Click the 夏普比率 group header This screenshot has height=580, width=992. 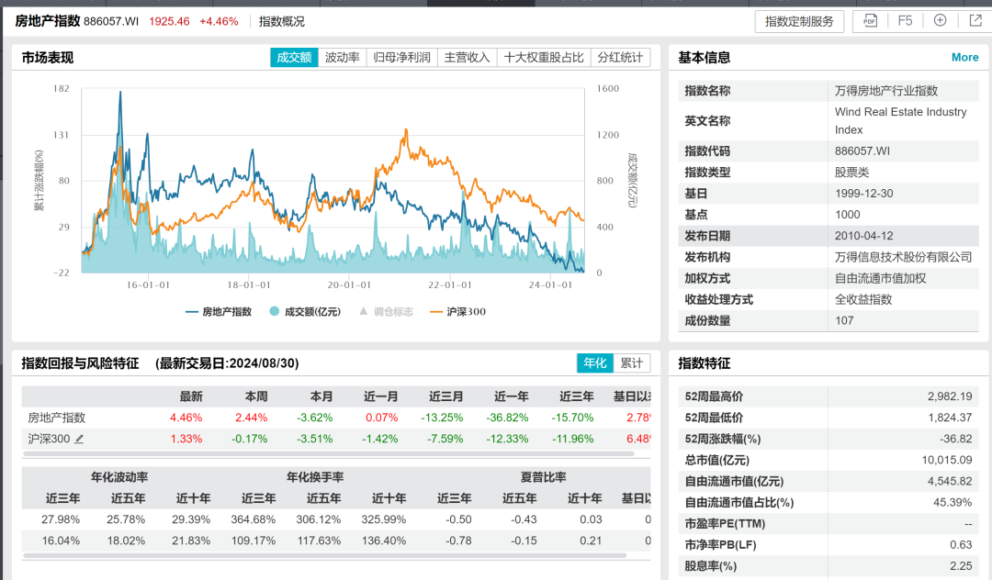[544, 477]
